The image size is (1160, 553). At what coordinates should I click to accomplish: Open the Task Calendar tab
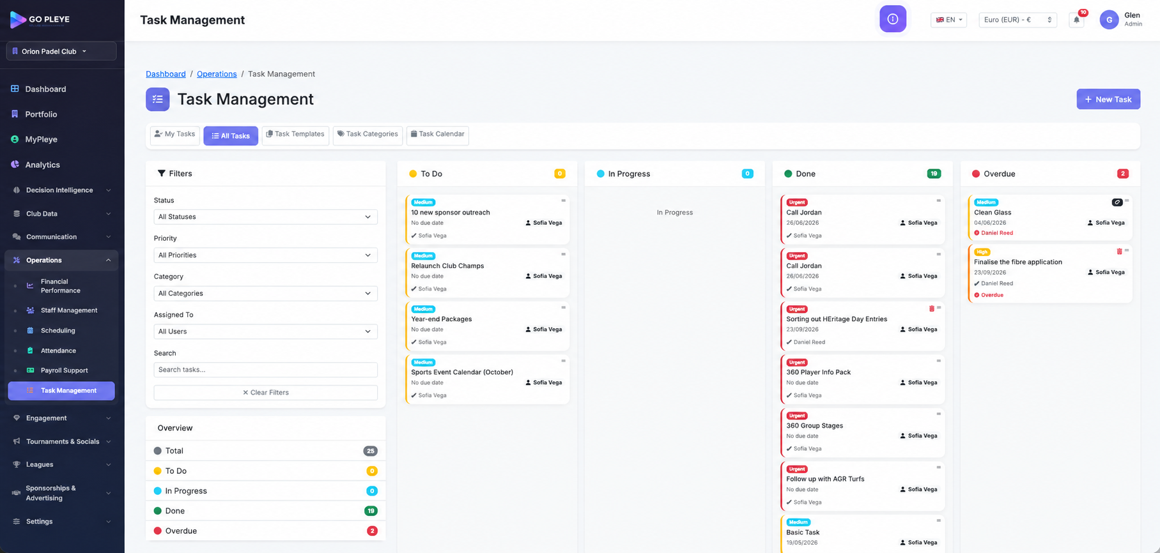coord(437,135)
